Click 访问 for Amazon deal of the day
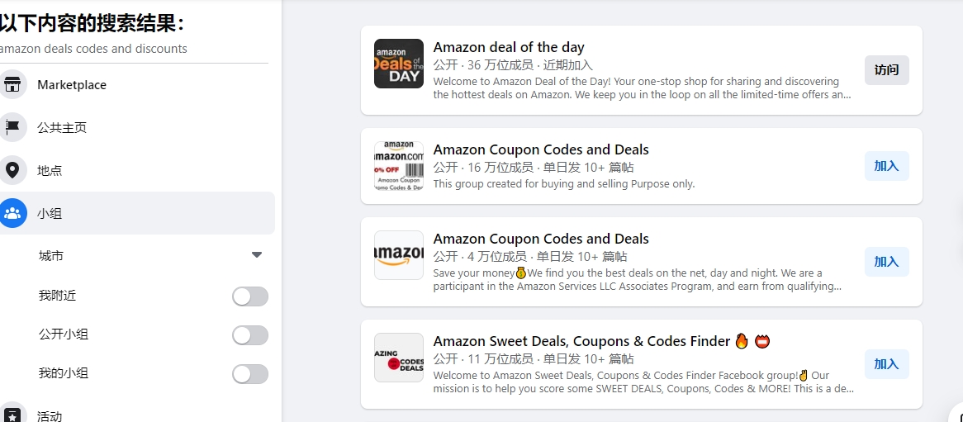 [887, 70]
